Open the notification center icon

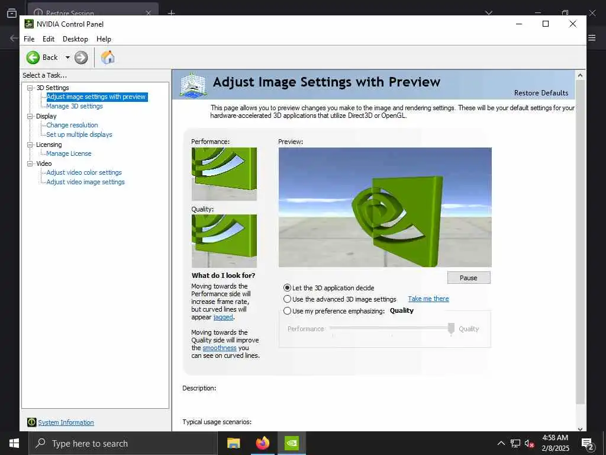coord(588,443)
